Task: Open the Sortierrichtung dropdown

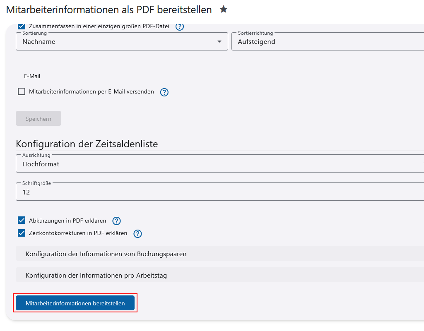Action: pos(327,41)
